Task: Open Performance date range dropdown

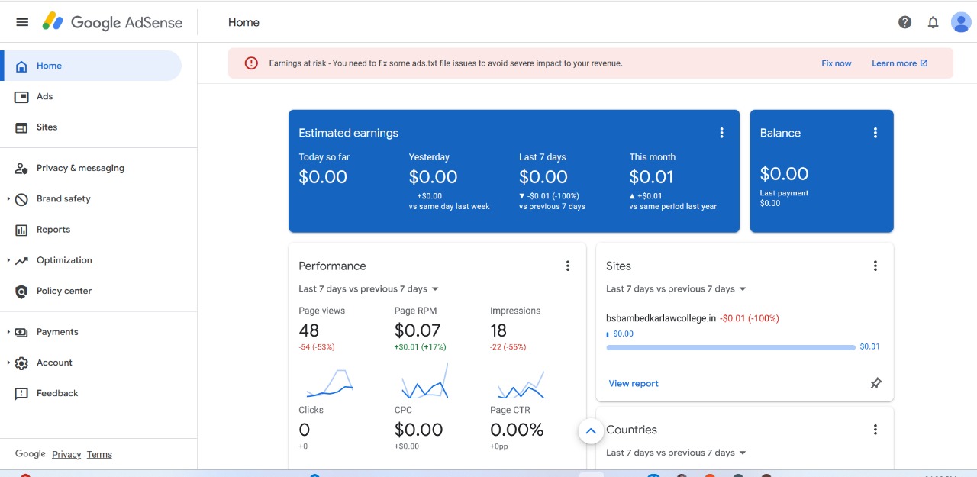Action: (x=369, y=289)
